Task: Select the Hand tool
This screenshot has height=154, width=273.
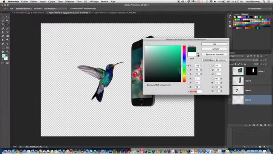Action: click(3, 52)
